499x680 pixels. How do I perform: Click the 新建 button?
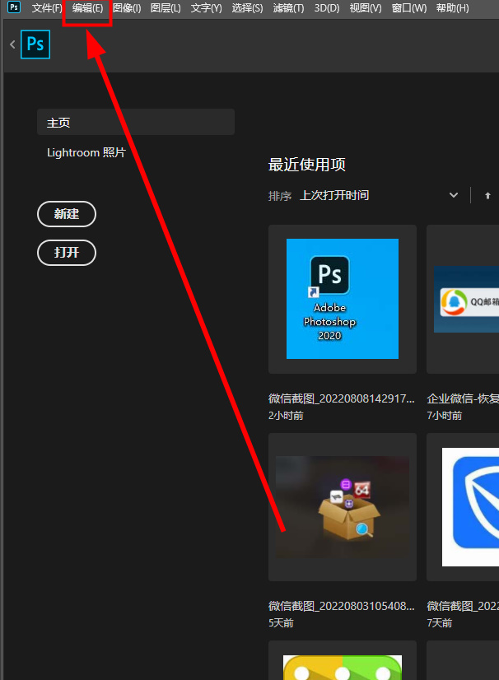coord(67,214)
